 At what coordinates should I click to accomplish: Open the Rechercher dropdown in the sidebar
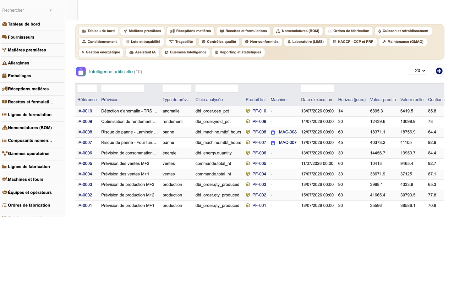(27, 10)
